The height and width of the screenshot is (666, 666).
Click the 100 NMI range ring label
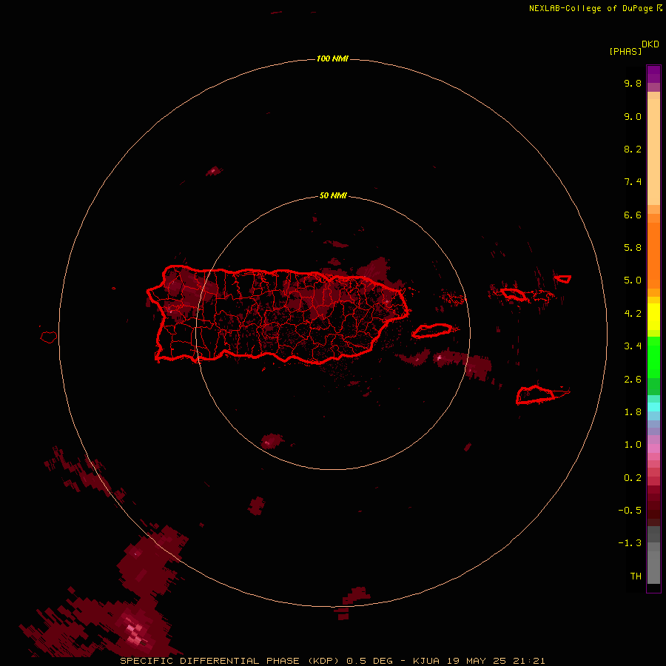(332, 58)
